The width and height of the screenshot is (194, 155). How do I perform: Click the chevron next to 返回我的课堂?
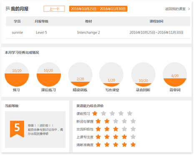[x=189, y=9]
